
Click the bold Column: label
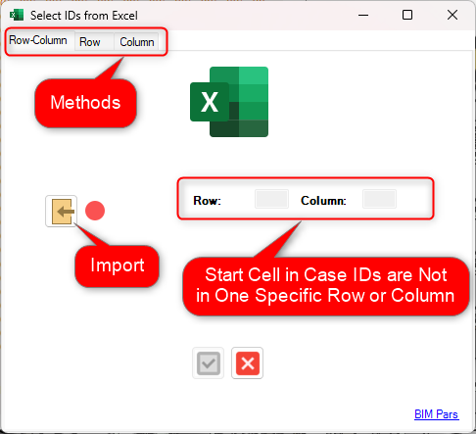323,201
